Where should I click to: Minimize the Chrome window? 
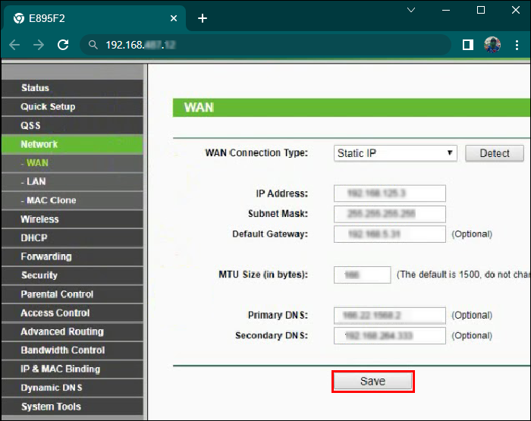(x=446, y=10)
